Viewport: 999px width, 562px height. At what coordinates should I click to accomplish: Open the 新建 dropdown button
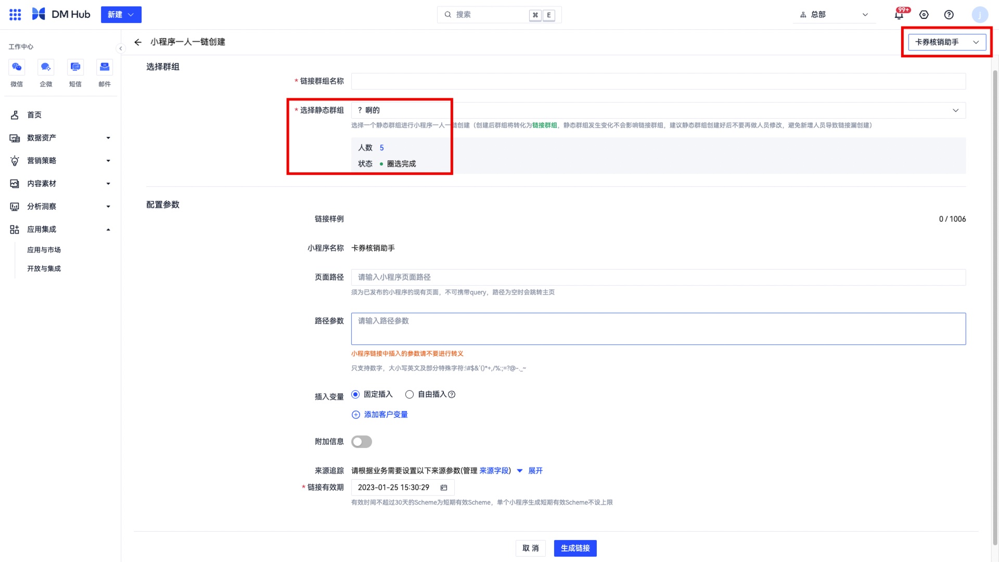click(x=121, y=15)
